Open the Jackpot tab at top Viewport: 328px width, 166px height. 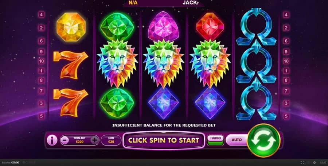(190, 3)
